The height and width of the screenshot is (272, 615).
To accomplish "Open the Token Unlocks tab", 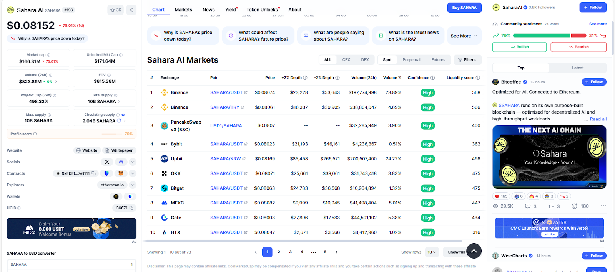I will [x=263, y=10].
